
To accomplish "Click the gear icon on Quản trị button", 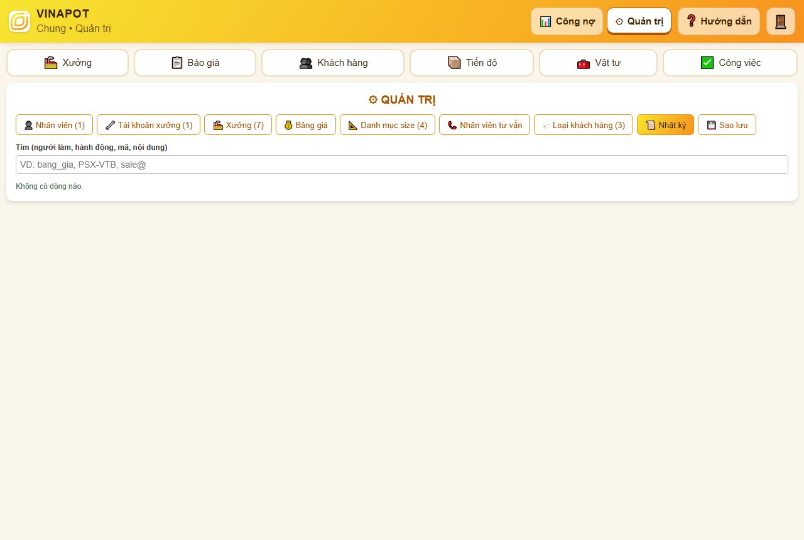I will click(x=619, y=21).
